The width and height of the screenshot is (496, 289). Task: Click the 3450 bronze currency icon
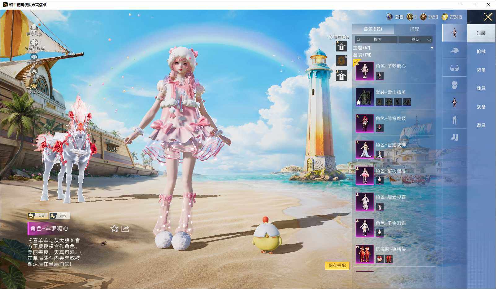coord(423,17)
